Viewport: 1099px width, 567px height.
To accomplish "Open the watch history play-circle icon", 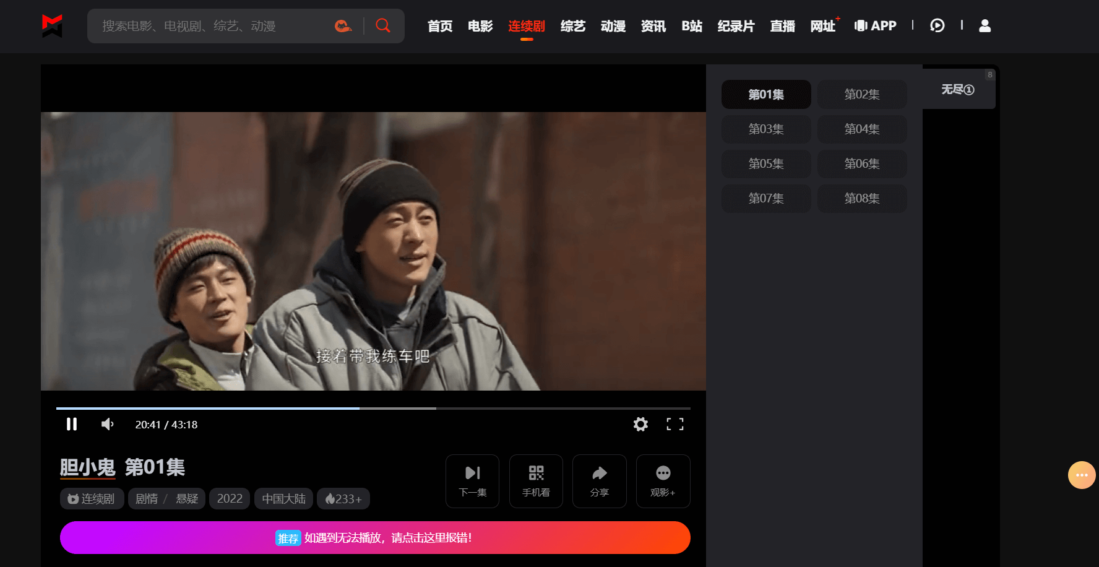I will [x=937, y=26].
